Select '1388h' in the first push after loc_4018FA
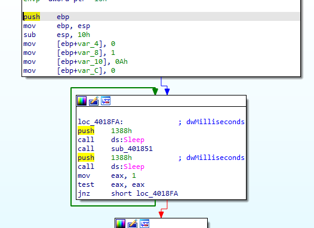This screenshot has height=228, width=314. pos(121,131)
